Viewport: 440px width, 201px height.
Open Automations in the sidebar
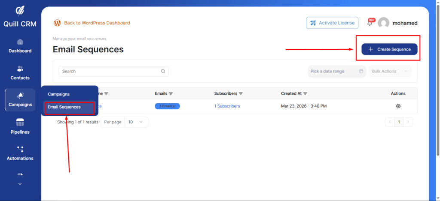pyautogui.click(x=20, y=153)
